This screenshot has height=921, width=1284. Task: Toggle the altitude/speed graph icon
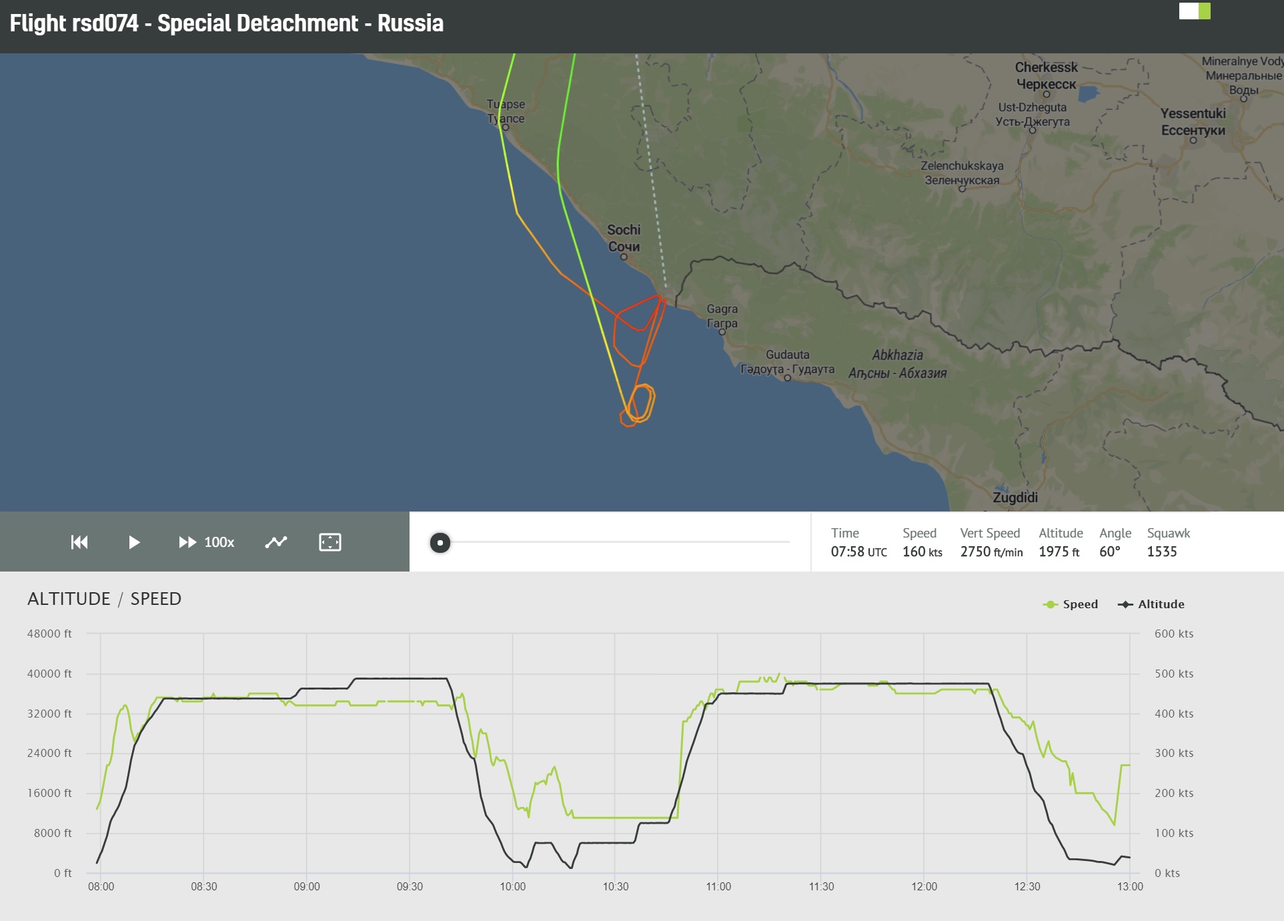(x=276, y=542)
